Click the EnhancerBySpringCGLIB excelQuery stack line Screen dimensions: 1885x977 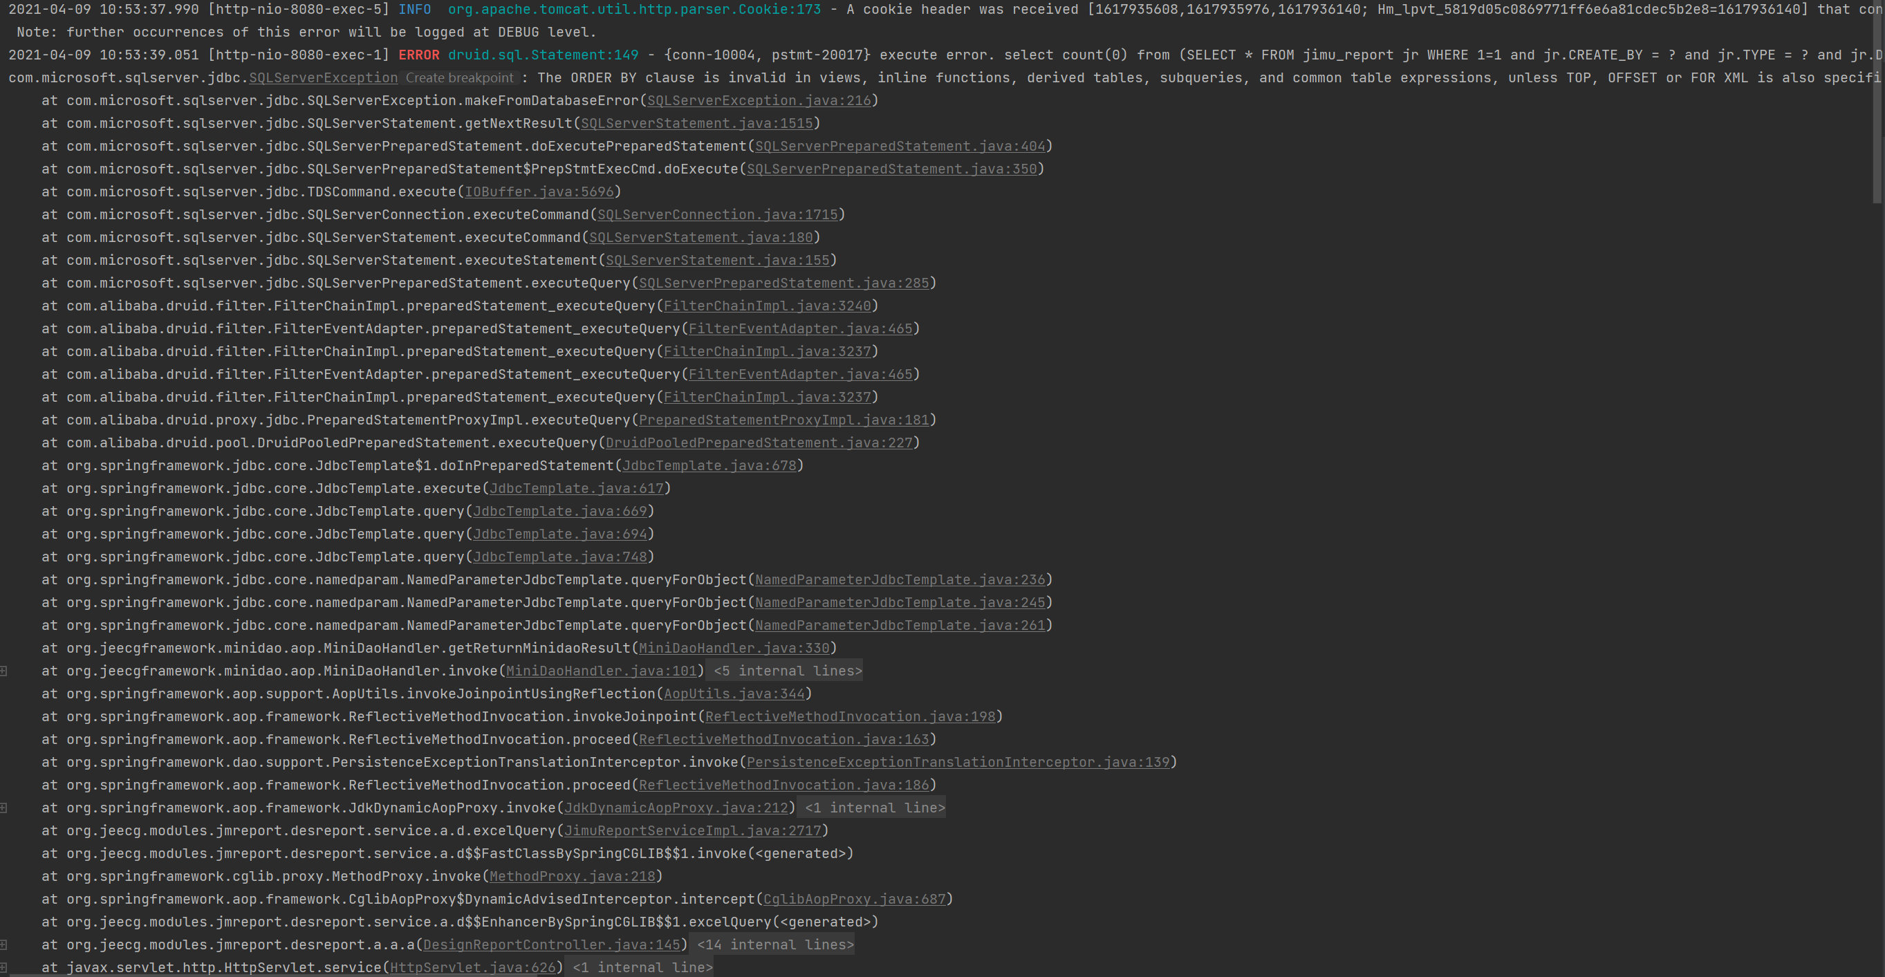tap(460, 922)
